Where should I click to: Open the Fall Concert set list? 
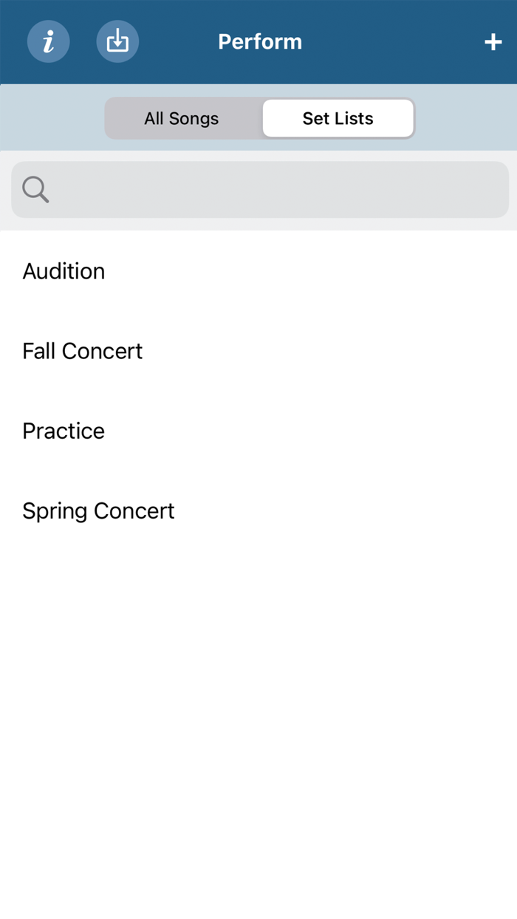coord(83,351)
